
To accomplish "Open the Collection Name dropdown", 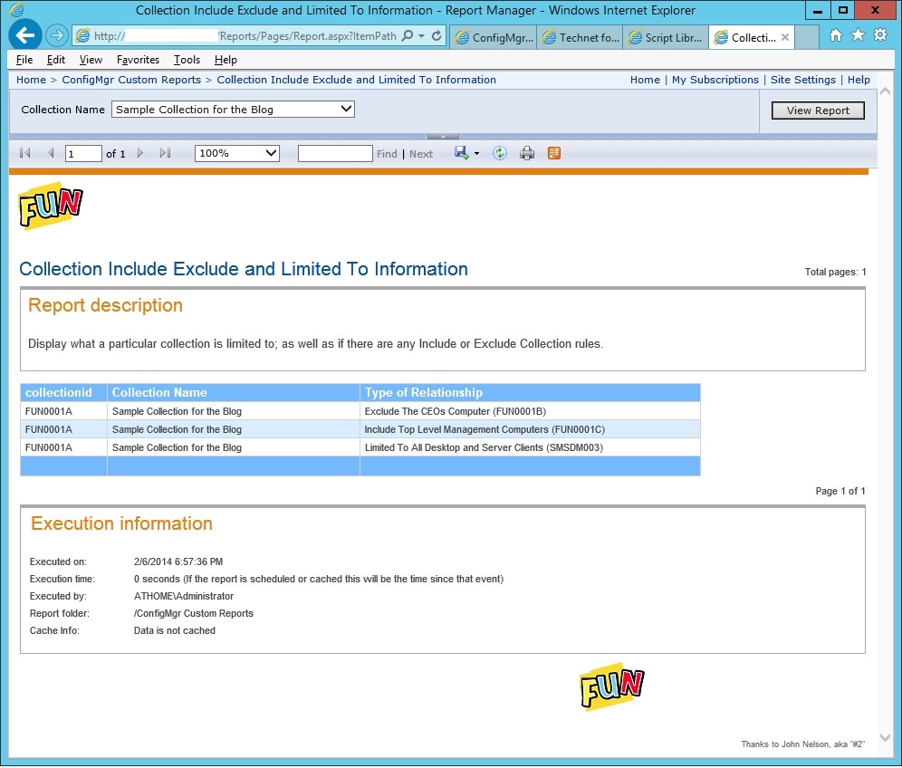I will [x=233, y=110].
